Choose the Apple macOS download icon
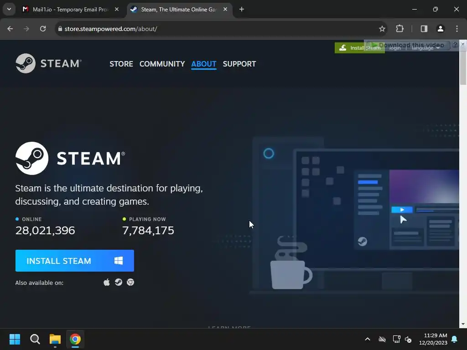The height and width of the screenshot is (350, 467). point(107,282)
